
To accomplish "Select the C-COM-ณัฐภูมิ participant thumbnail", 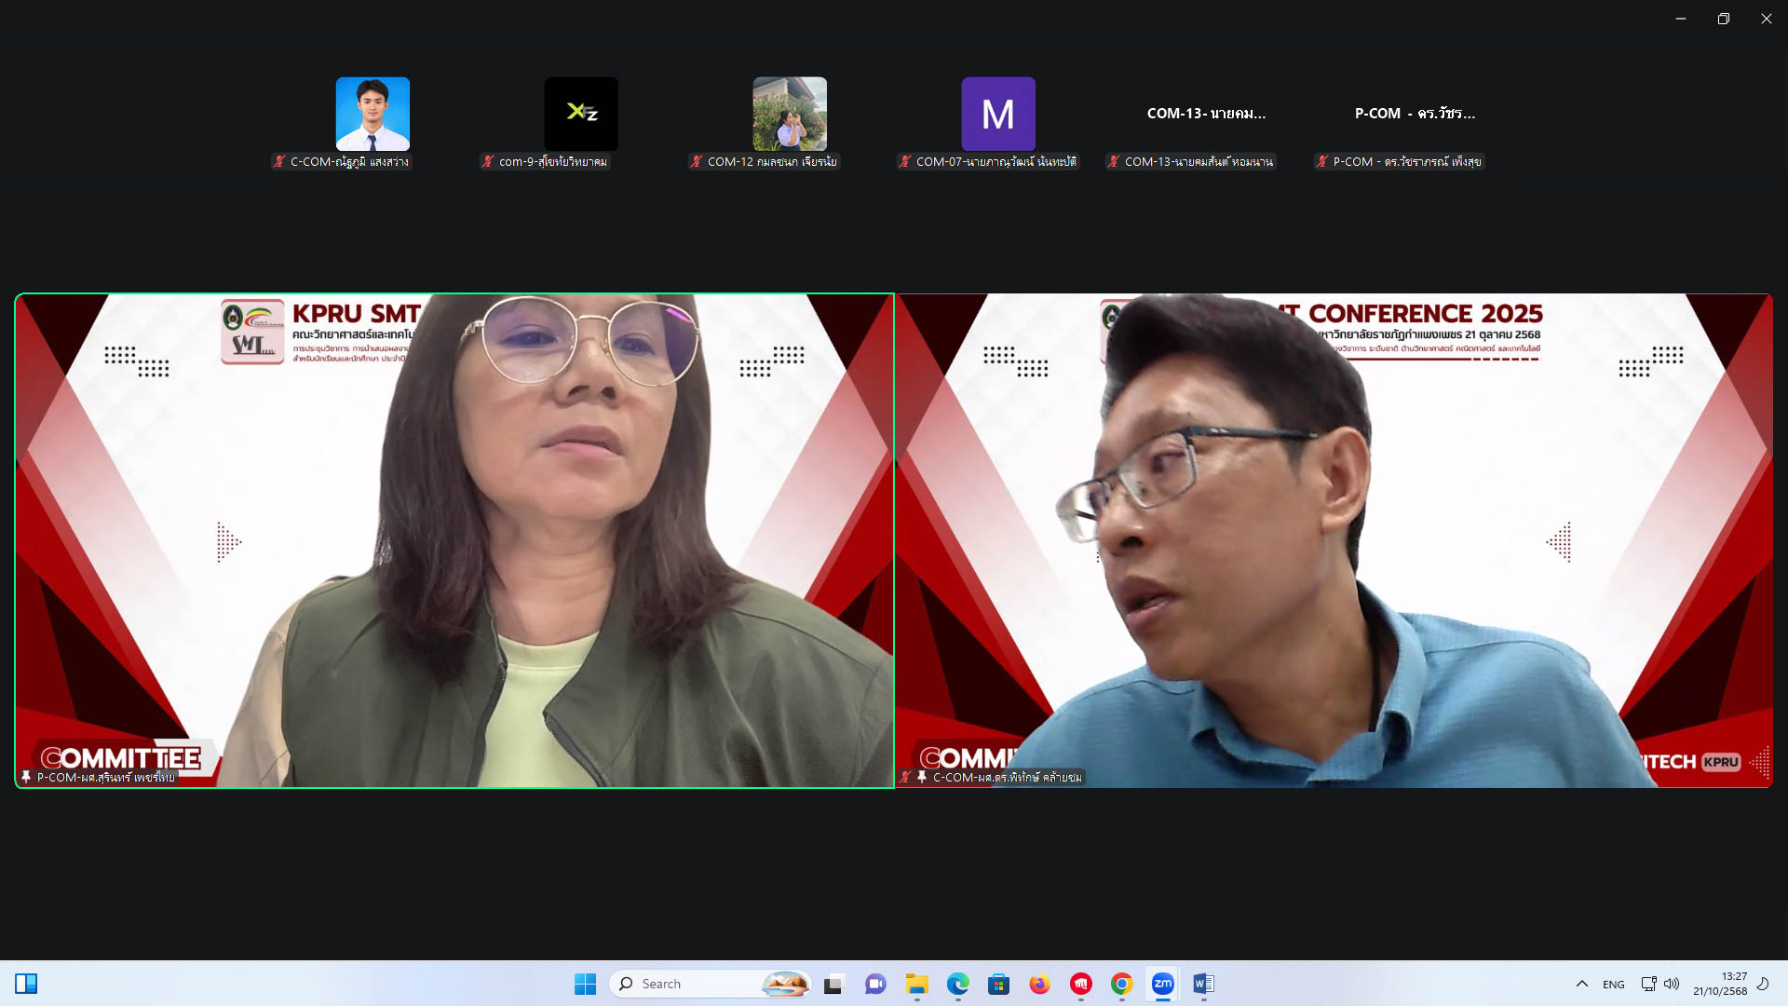I will 372,114.
